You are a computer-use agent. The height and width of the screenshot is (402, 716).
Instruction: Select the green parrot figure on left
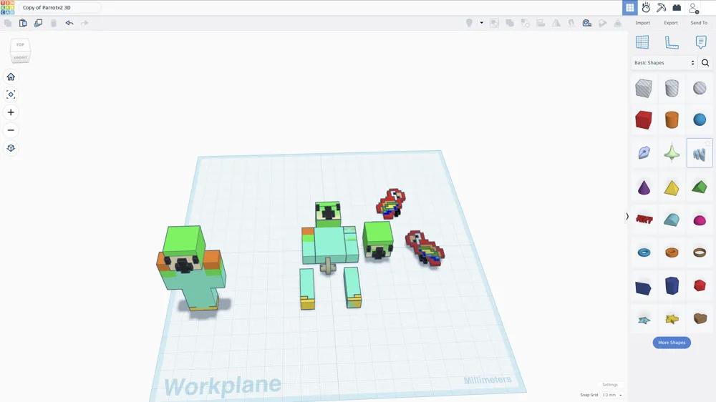tap(192, 268)
